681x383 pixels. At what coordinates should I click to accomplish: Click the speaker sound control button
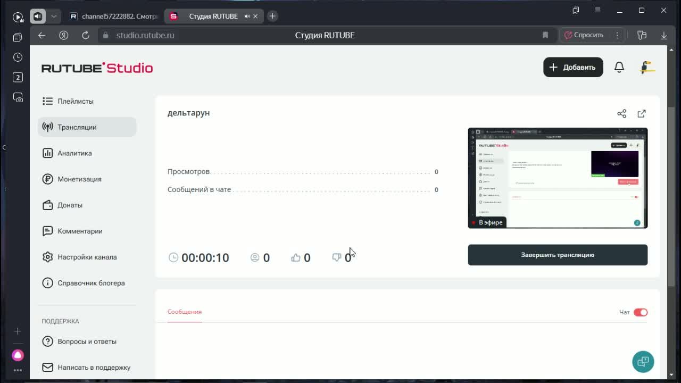(x=38, y=16)
